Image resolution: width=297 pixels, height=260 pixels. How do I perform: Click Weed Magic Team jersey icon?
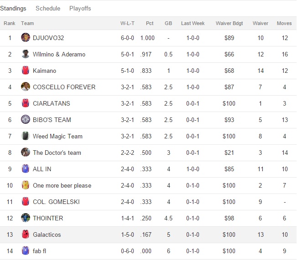[26, 136]
